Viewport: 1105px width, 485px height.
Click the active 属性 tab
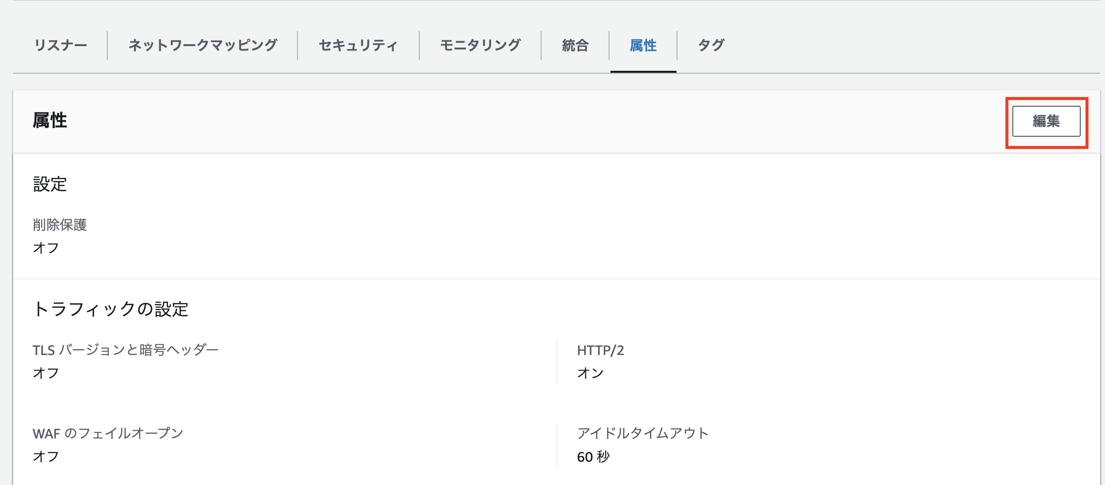(x=643, y=46)
